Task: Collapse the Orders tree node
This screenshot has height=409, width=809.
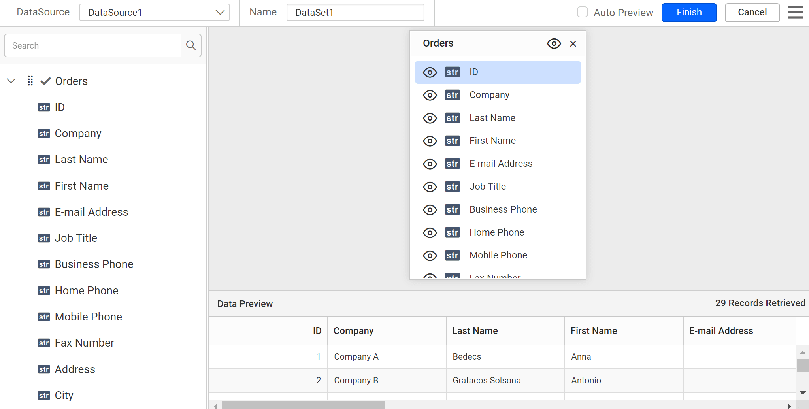Action: pos(11,81)
